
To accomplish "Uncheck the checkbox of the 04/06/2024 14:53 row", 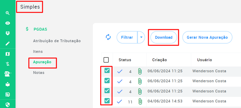I will (107, 101).
